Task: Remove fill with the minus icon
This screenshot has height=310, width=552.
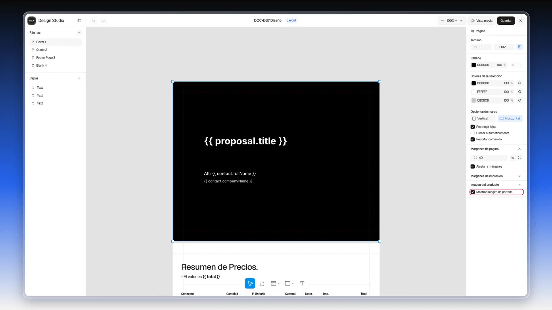Action: coord(520,65)
